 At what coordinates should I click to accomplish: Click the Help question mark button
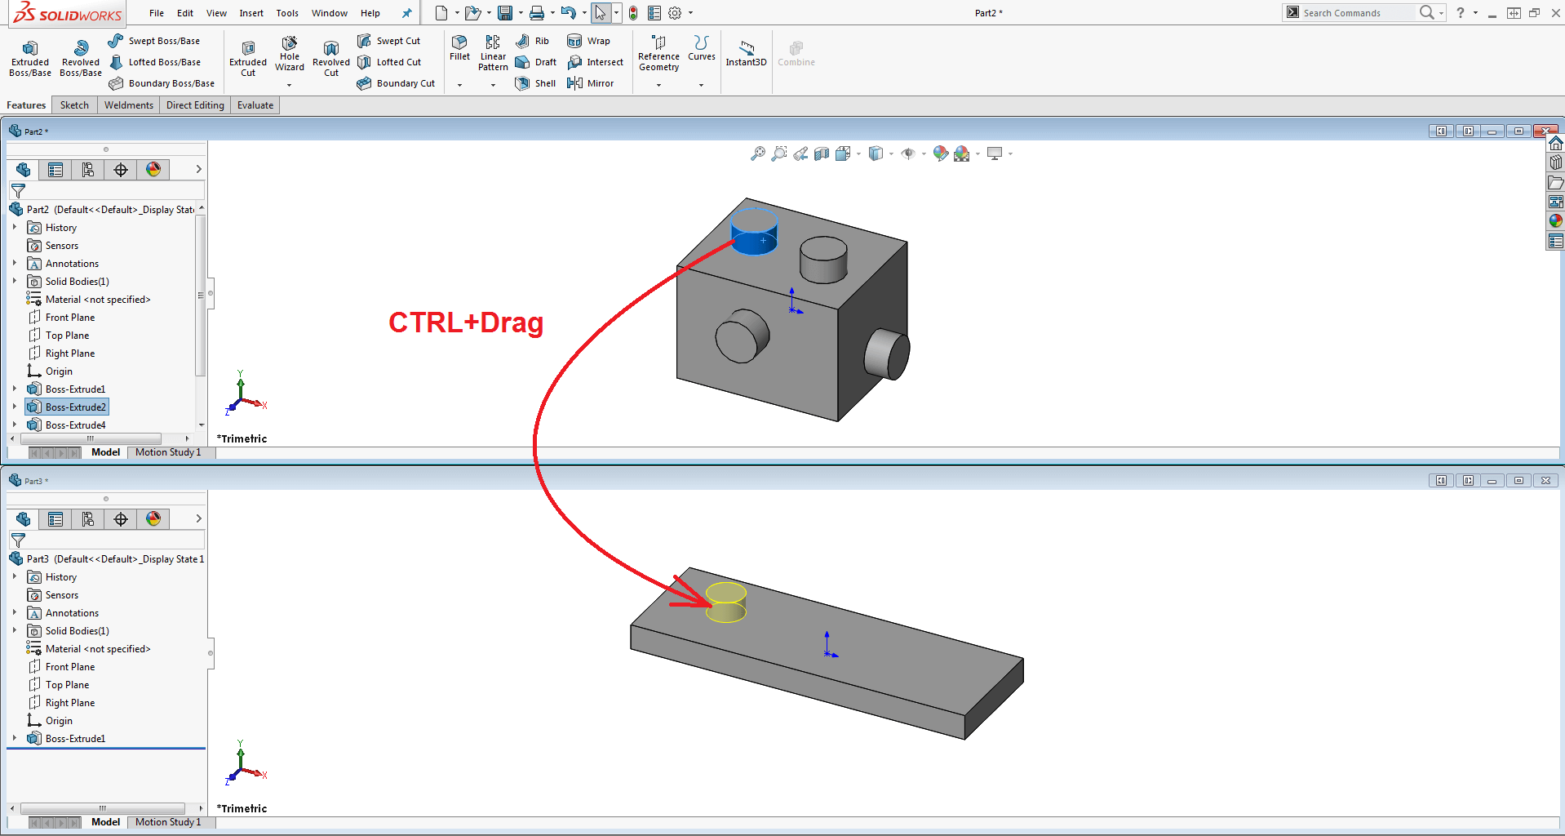click(x=1460, y=12)
